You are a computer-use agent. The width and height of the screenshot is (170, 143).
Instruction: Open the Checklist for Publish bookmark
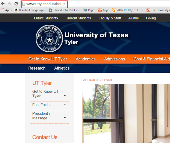[x=65, y=10]
